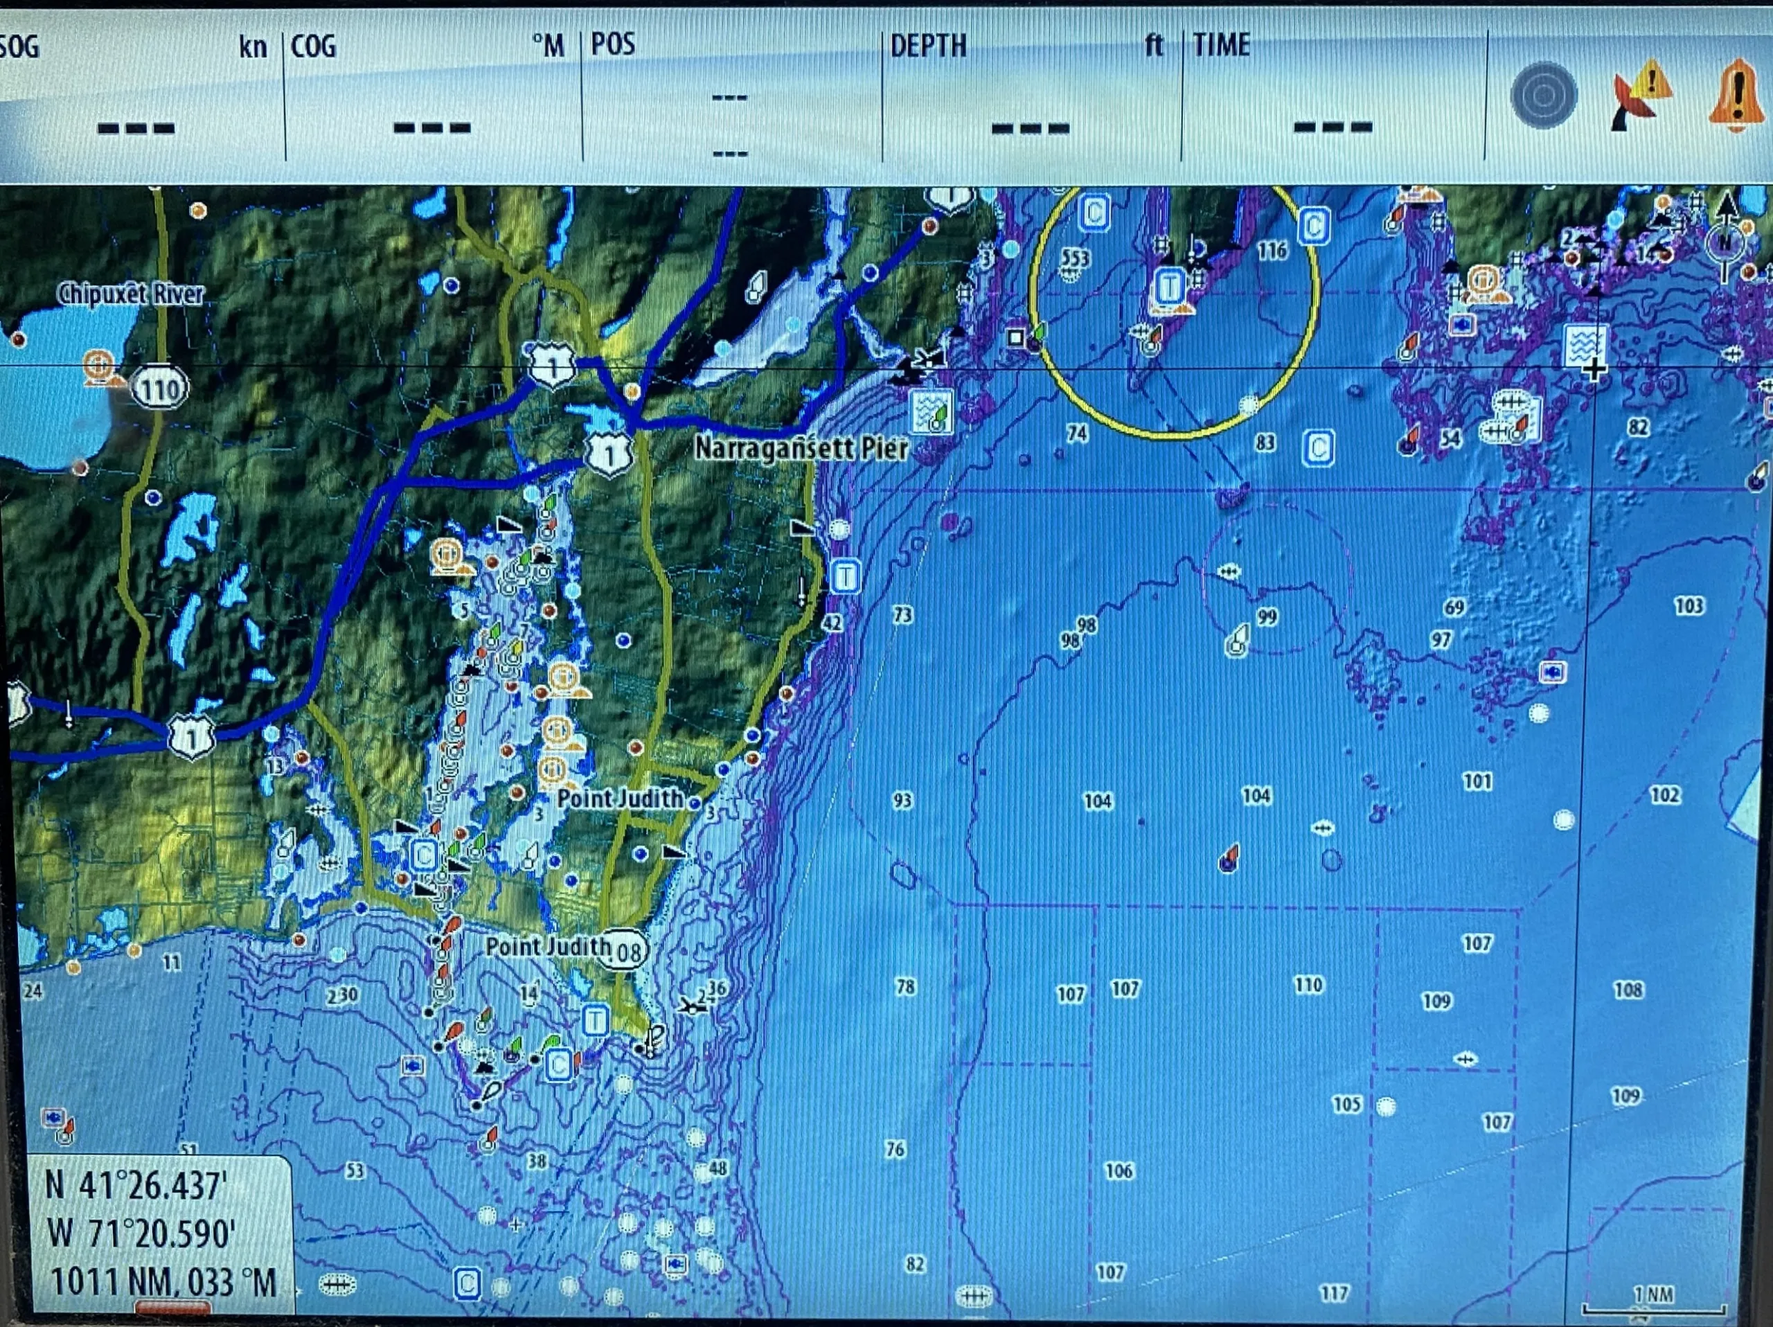Select the wave icon southeast of the Narragansett airport symbol
The width and height of the screenshot is (1773, 1327).
tap(932, 413)
